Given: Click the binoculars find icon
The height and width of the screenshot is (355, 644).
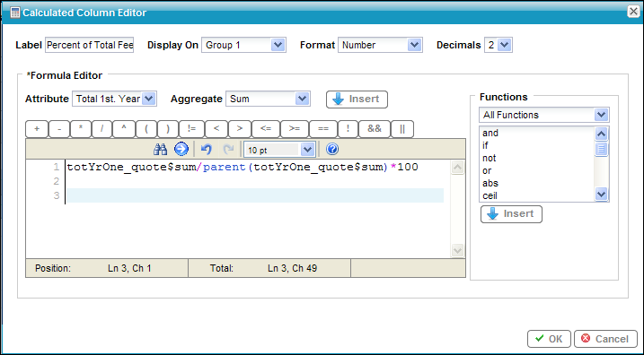Looking at the screenshot, I should [160, 149].
